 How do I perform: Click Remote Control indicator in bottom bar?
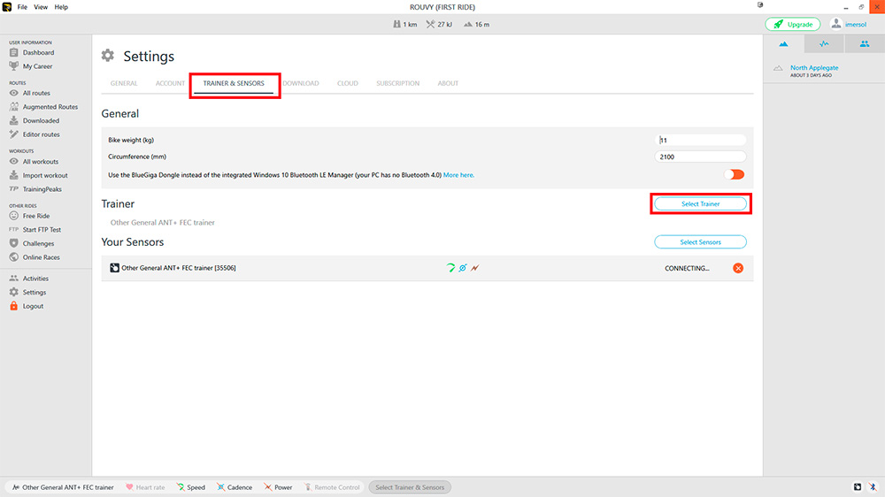[x=332, y=487]
